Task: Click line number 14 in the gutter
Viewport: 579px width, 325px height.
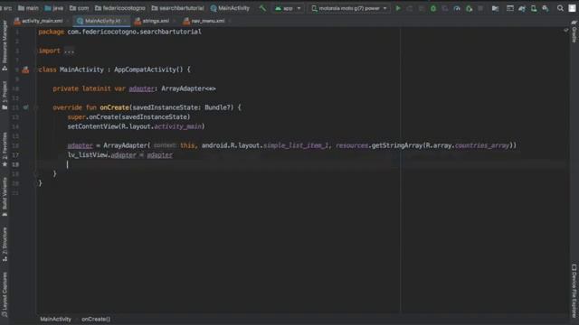Action: [x=15, y=126]
